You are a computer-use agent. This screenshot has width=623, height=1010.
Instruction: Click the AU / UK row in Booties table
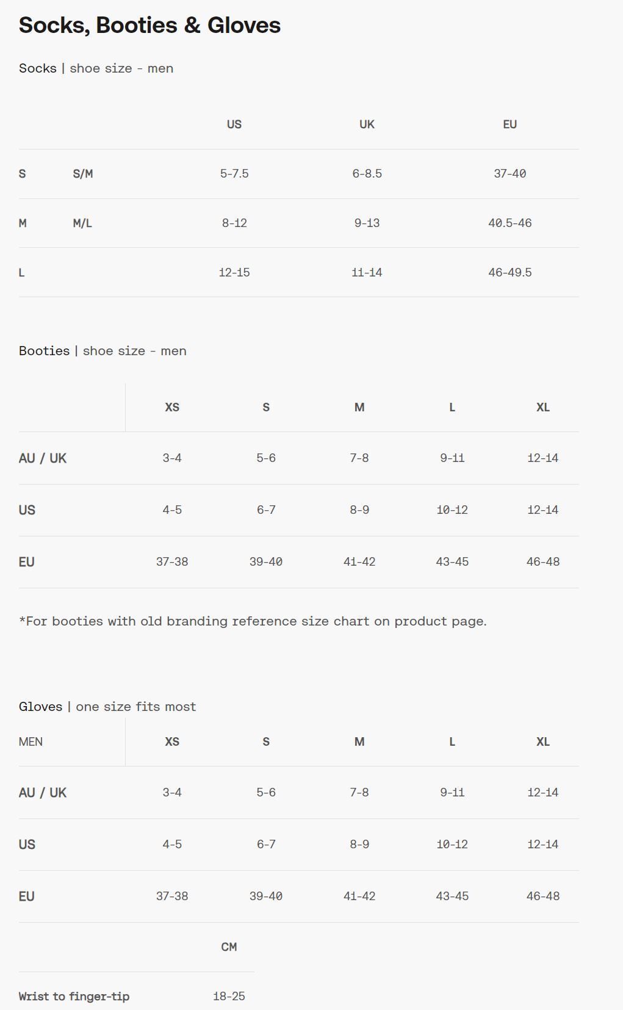43,458
